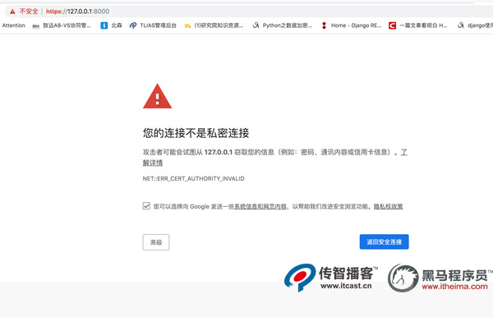This screenshot has width=493, height=317.
Task: Click the 致远A8-V5 bookmark favicon
Action: click(x=36, y=25)
